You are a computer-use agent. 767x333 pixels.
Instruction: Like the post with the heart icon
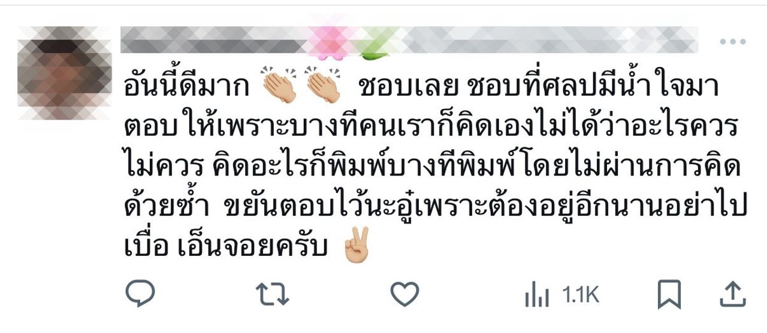[404, 295]
